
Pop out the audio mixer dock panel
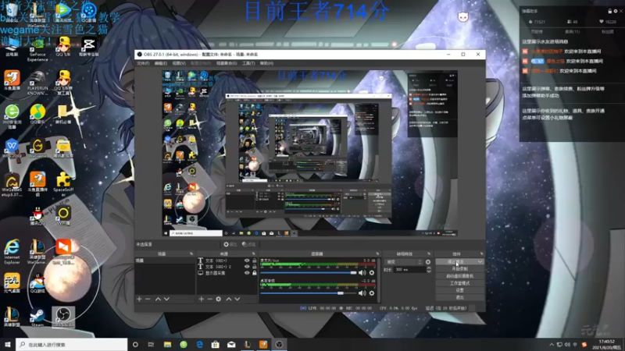click(x=377, y=254)
